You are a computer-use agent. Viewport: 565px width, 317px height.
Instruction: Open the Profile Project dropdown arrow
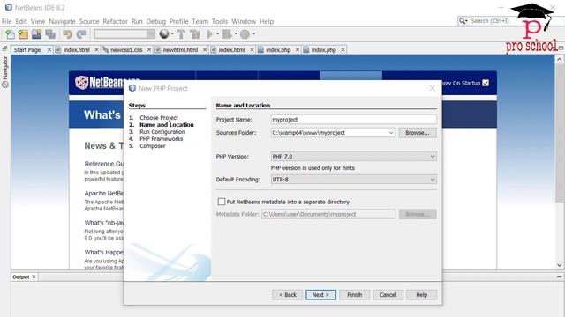coord(254,34)
